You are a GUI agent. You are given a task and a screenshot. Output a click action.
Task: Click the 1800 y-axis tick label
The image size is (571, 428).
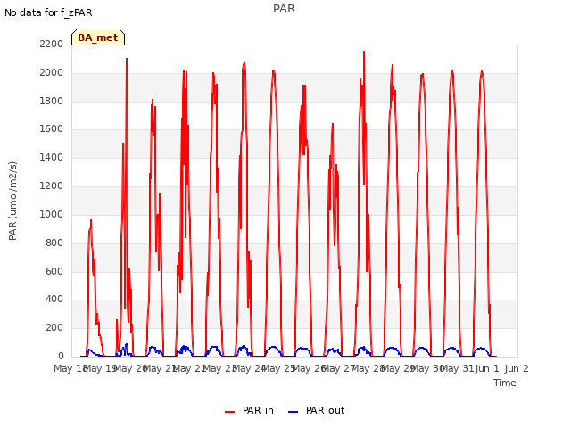coord(52,101)
